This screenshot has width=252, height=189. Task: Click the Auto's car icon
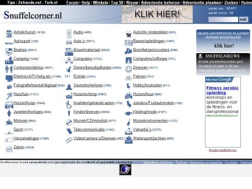[x=69, y=42]
